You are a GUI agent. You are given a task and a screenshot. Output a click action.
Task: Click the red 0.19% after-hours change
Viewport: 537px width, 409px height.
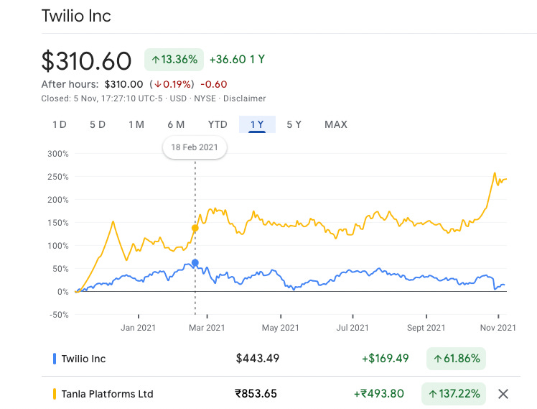coord(174,84)
